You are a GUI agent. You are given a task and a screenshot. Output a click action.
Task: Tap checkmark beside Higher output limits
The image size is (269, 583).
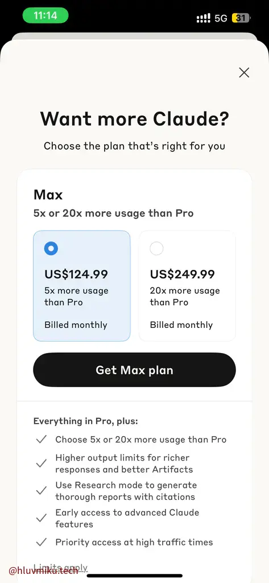coord(42,463)
